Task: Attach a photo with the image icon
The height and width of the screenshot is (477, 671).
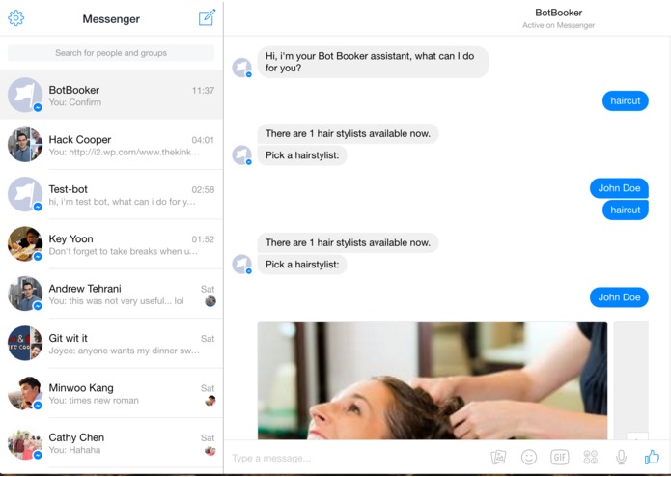Action: [498, 458]
